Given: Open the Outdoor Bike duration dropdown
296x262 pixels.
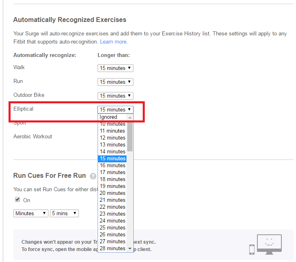Looking at the screenshot, I should [x=115, y=96].
